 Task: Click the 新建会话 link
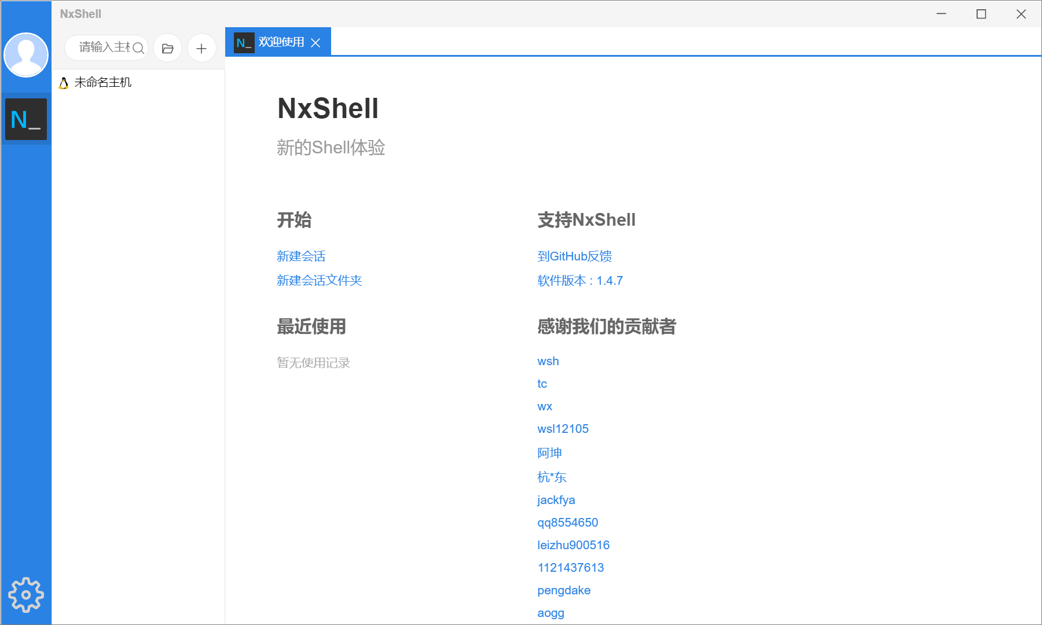(x=301, y=256)
